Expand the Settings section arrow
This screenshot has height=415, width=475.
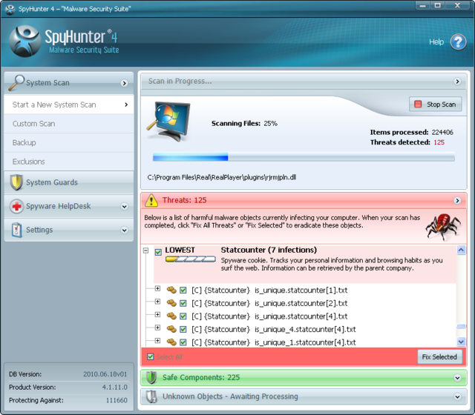[124, 230]
